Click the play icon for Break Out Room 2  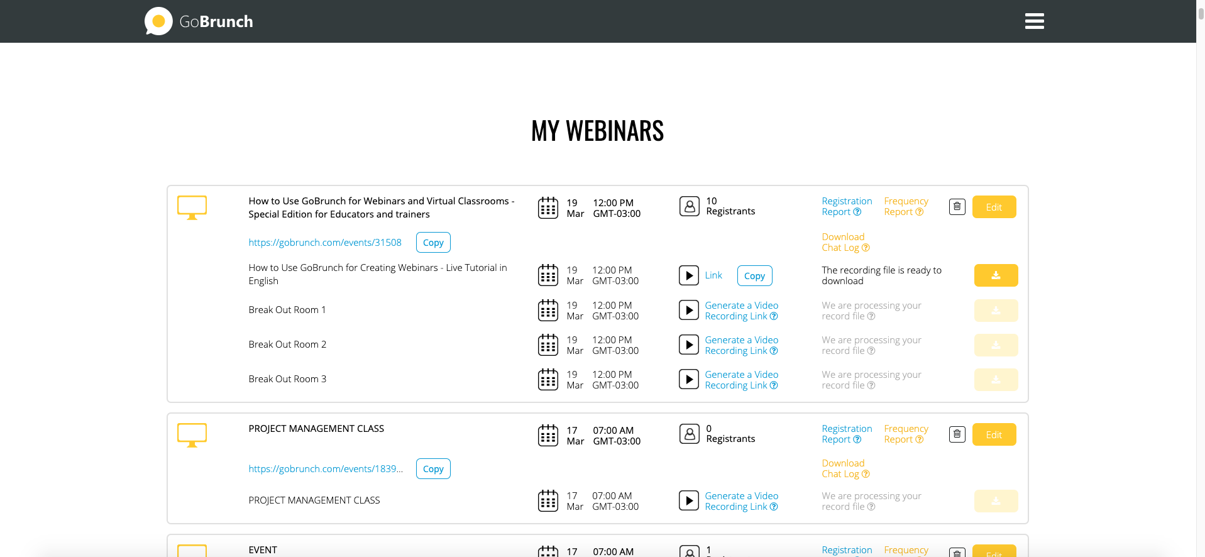(689, 345)
